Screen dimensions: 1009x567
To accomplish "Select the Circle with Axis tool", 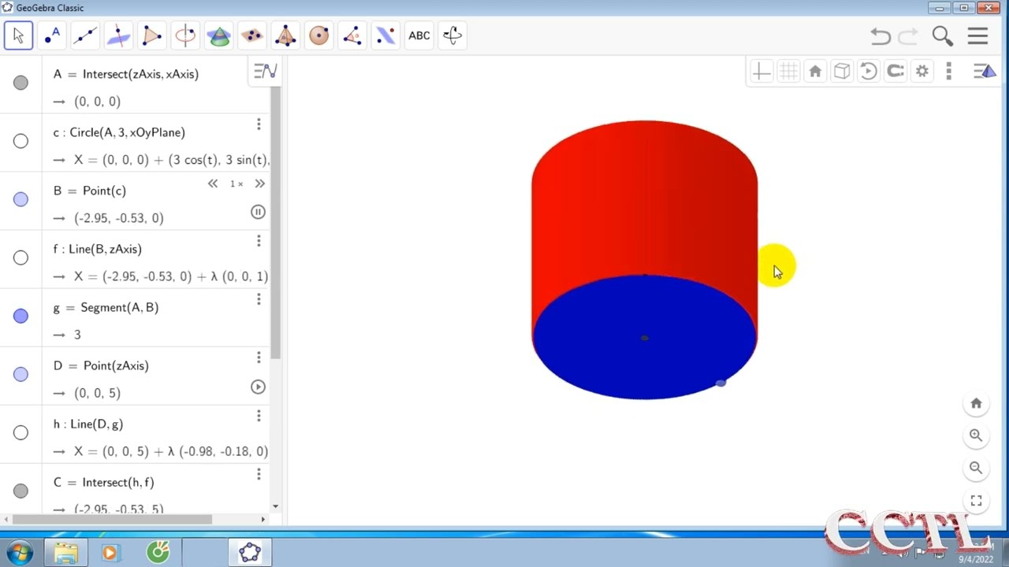I will pyautogui.click(x=185, y=35).
